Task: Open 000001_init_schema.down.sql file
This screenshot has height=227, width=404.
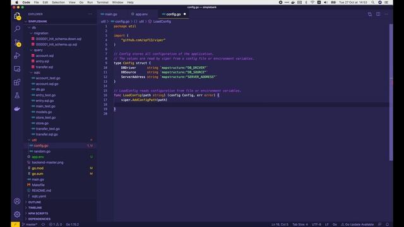Action: tap(59, 39)
